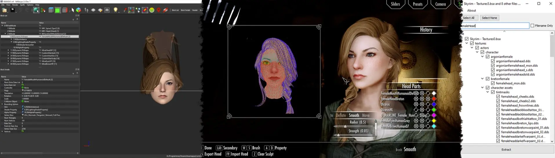Viewport: 555px width, 158px height.
Task: Open the RaceMenu Presets tab
Action: 418,4
